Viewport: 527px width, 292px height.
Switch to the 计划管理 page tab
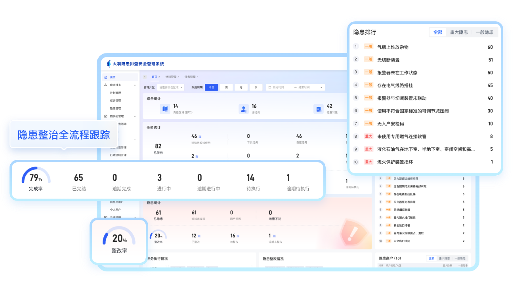point(171,77)
